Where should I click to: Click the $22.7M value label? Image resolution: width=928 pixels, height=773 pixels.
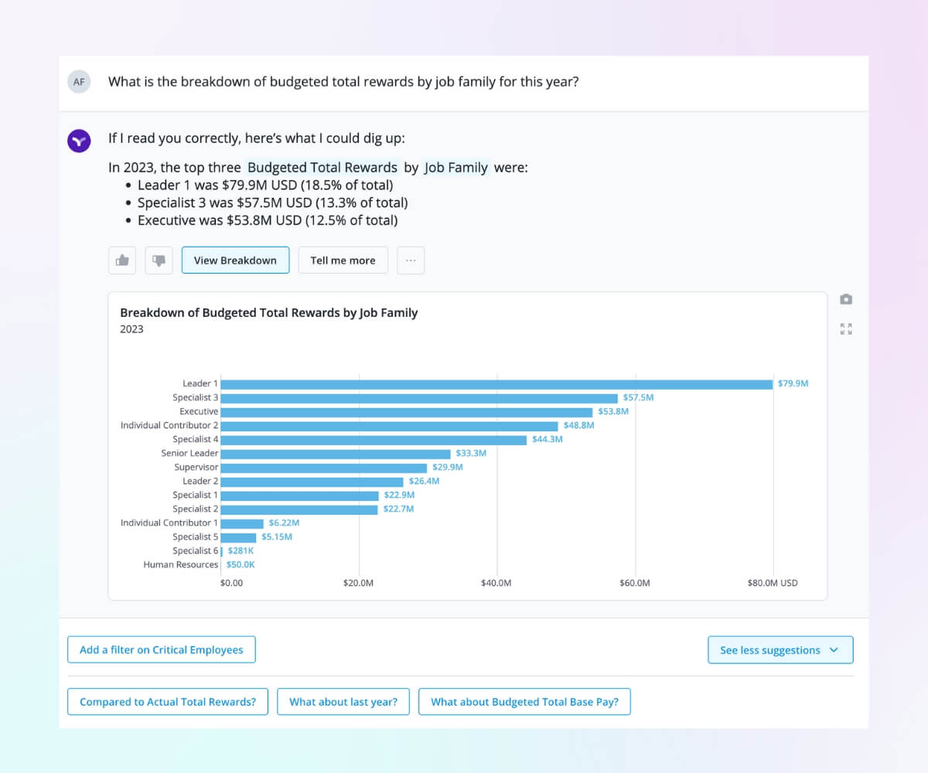(398, 509)
